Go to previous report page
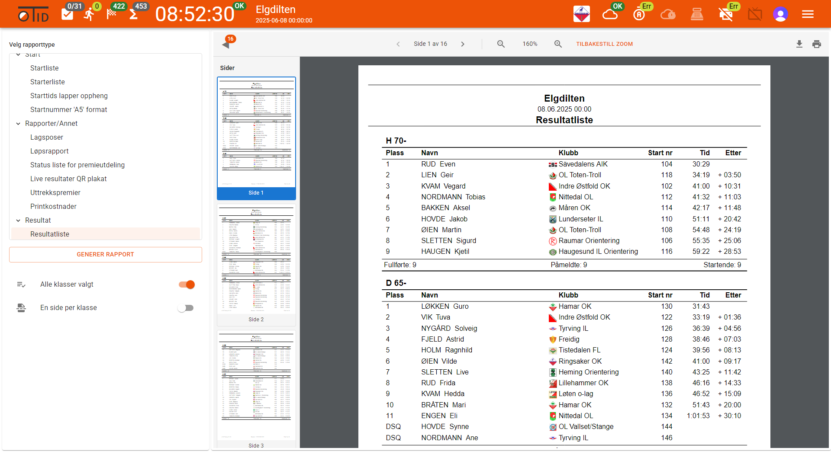The width and height of the screenshot is (831, 467). point(398,44)
